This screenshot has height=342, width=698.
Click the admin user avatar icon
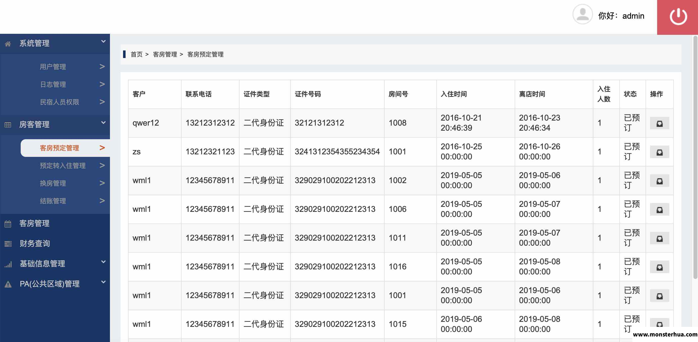(x=582, y=15)
